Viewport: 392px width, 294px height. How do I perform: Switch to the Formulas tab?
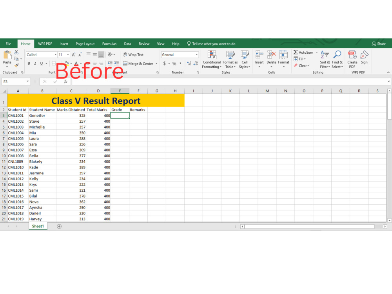(x=109, y=44)
